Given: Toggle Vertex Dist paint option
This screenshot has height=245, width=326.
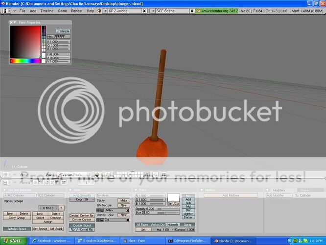Looking at the screenshot, I should (158, 224).
